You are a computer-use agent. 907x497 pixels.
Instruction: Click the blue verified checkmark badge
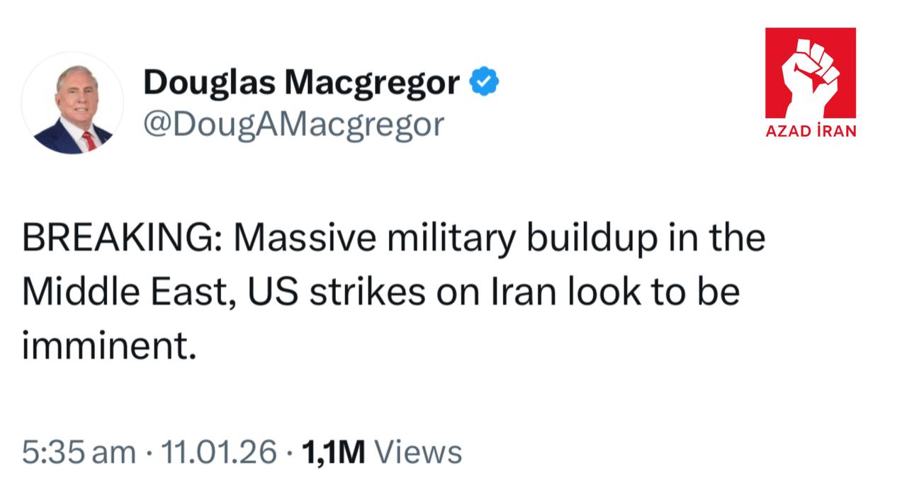[x=485, y=83]
